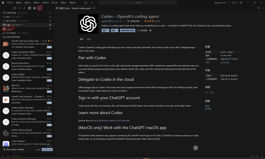Image resolution: width=265 pixels, height=159 pixels.
Task: Open the 许可证 resource link
Action: point(208,109)
